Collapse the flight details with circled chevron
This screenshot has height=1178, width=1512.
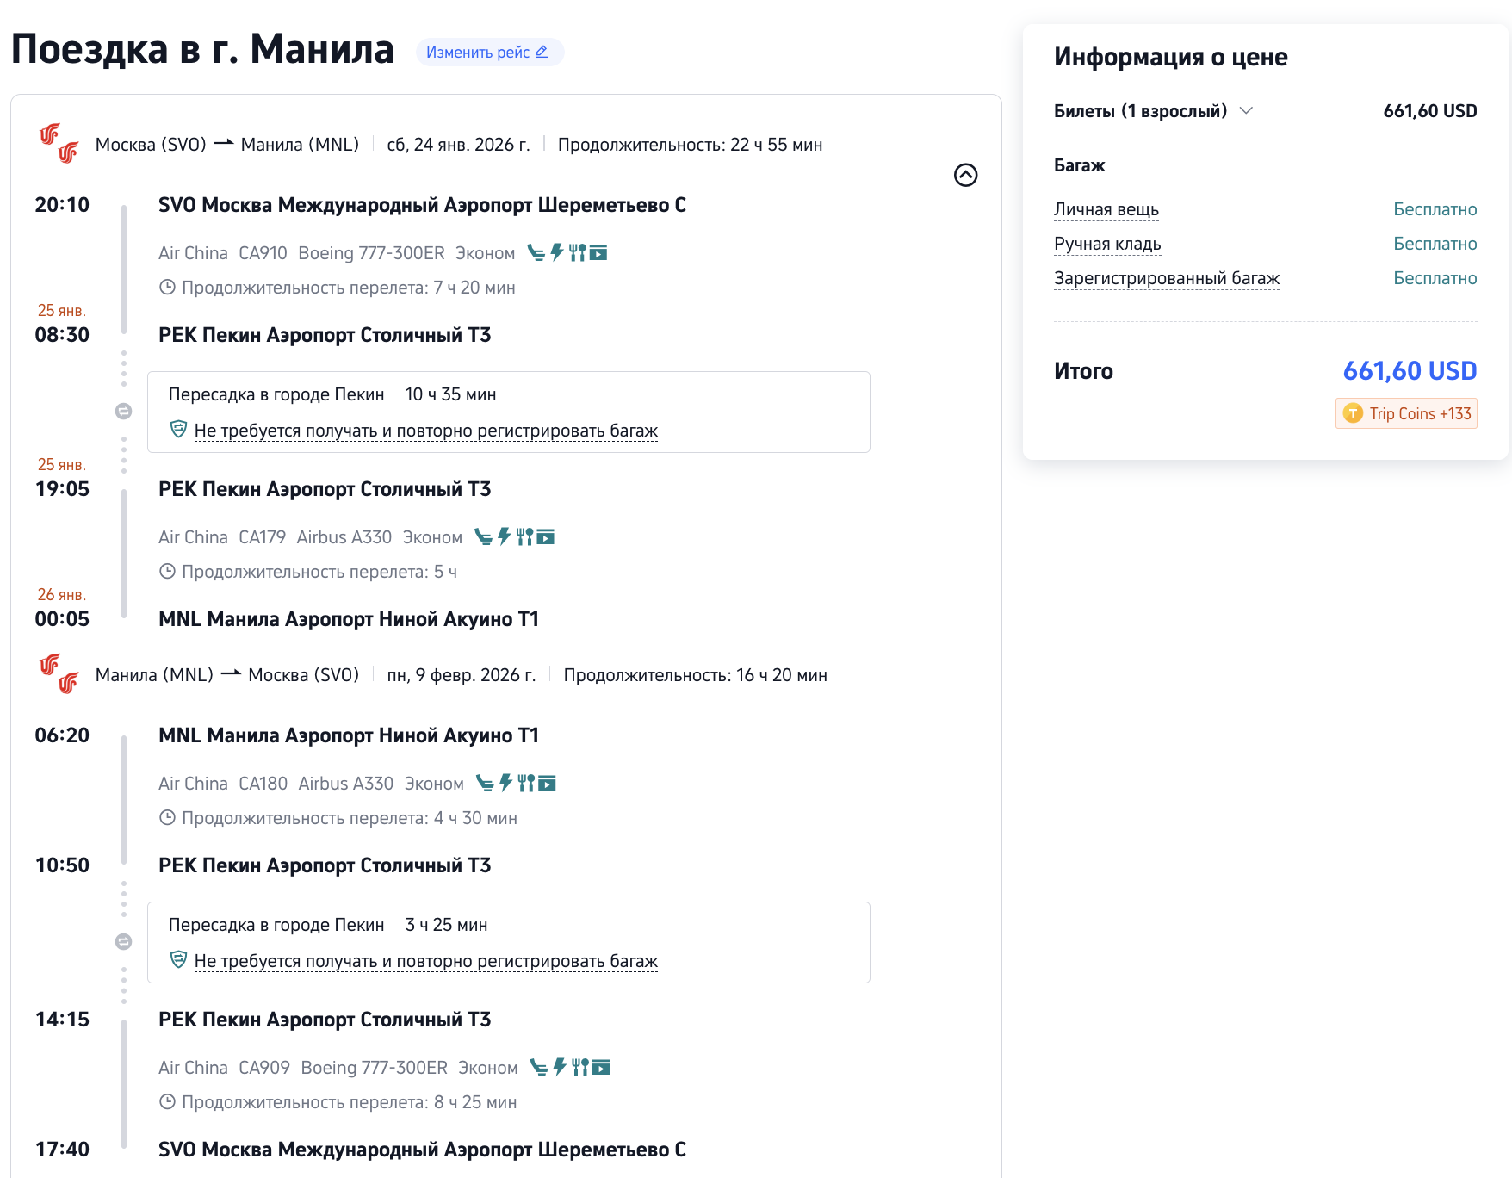point(965,175)
